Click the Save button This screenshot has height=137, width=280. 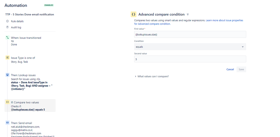pyautogui.click(x=241, y=69)
